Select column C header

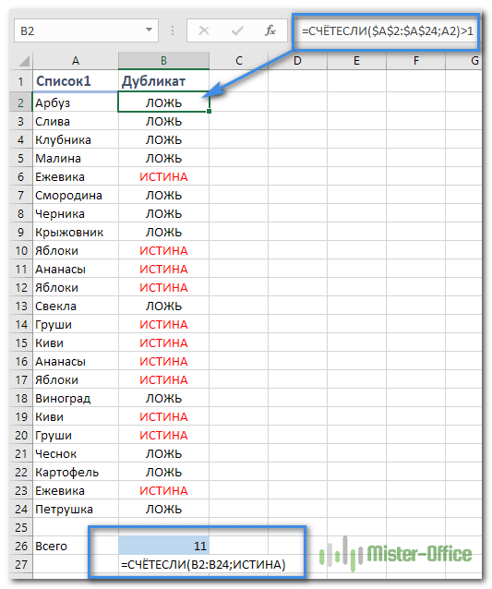point(239,61)
